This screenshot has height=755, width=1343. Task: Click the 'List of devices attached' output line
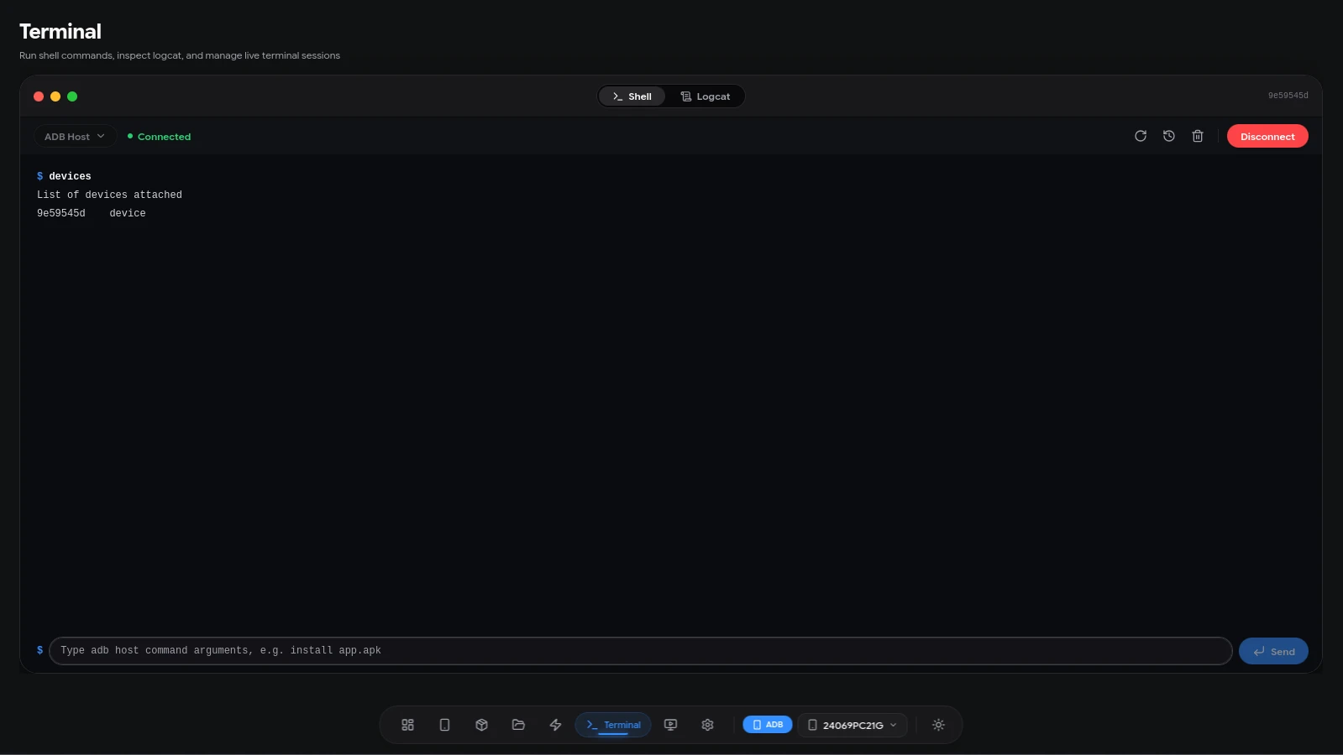(109, 195)
